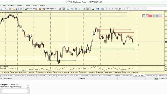This screenshot has height=94, width=167.
Task: Switch to EURUSD,H4 chart tab
Action: (8, 75)
